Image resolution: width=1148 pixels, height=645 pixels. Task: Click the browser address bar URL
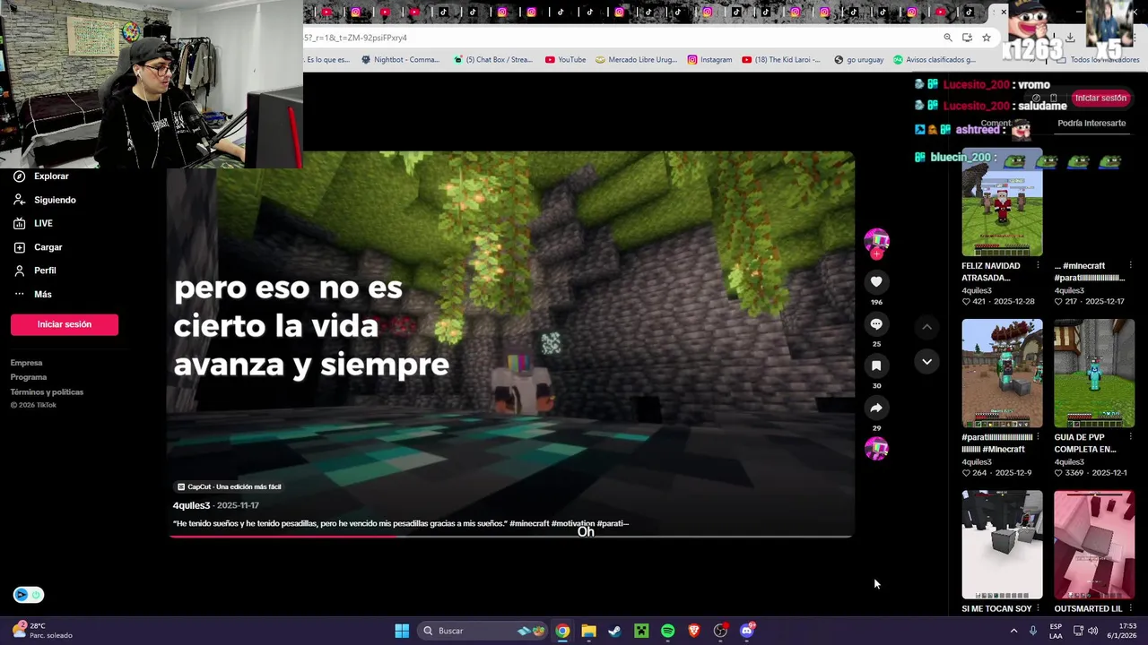tap(619, 38)
